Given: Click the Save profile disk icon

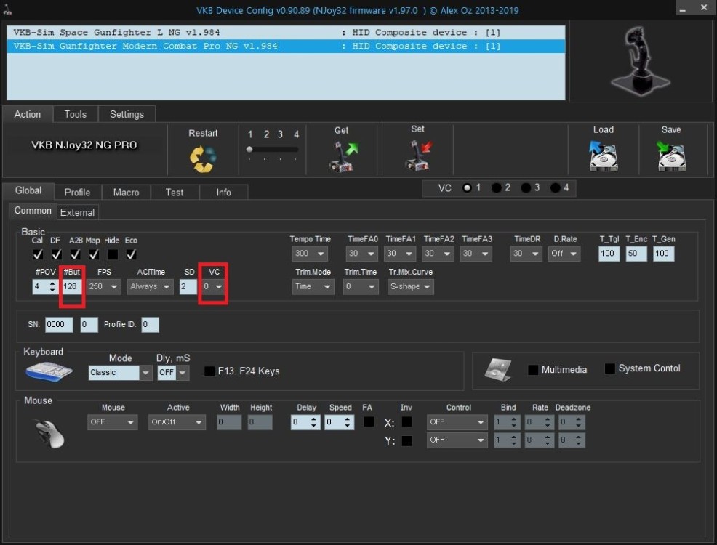Looking at the screenshot, I should pyautogui.click(x=671, y=156).
